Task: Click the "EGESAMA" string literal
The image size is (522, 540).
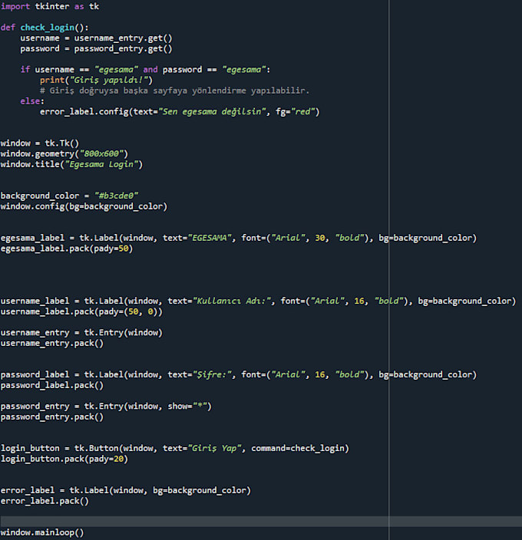Action: click(x=210, y=238)
